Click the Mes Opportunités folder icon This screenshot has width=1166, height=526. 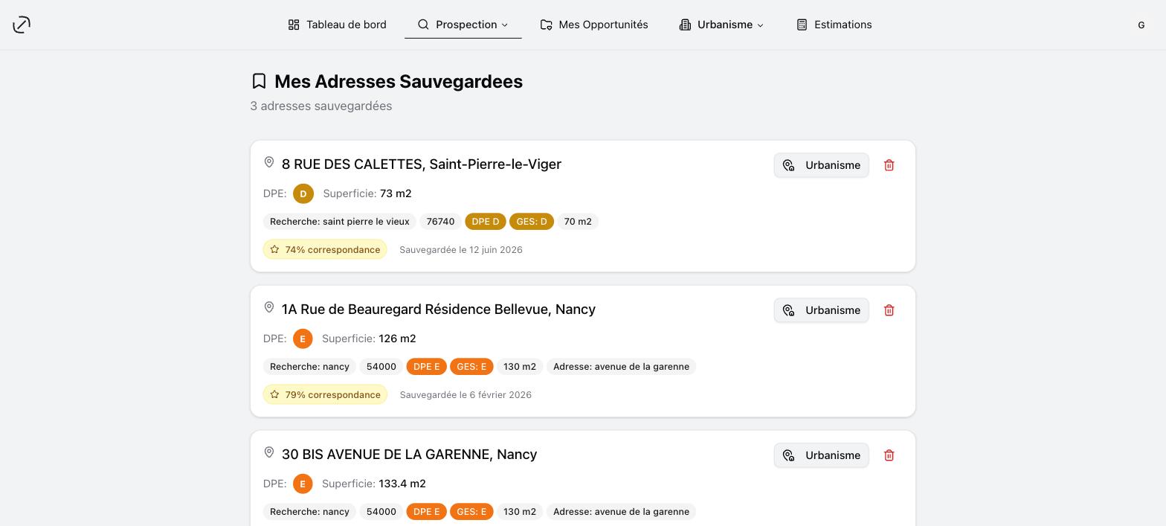(x=546, y=25)
